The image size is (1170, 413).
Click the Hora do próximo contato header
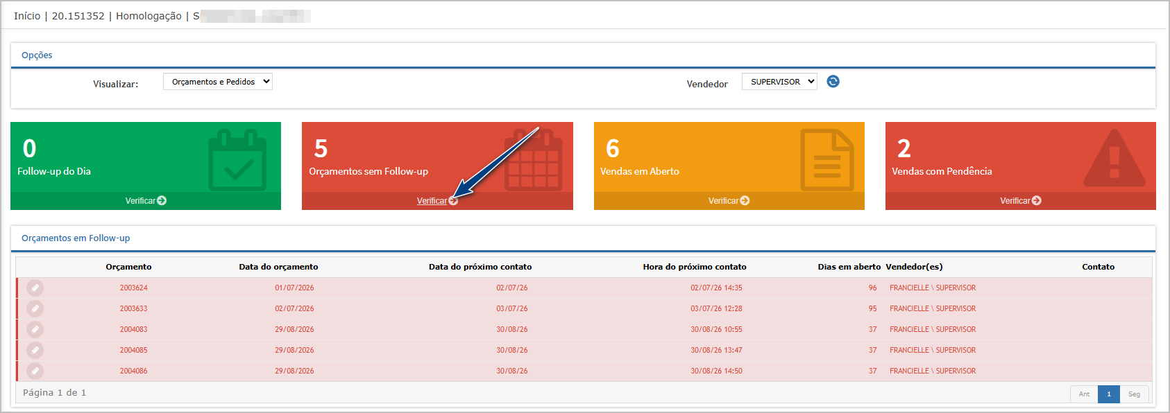click(x=695, y=267)
